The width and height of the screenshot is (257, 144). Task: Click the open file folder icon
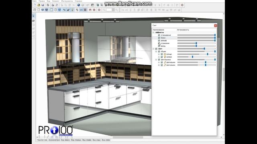click(x=39, y=5)
